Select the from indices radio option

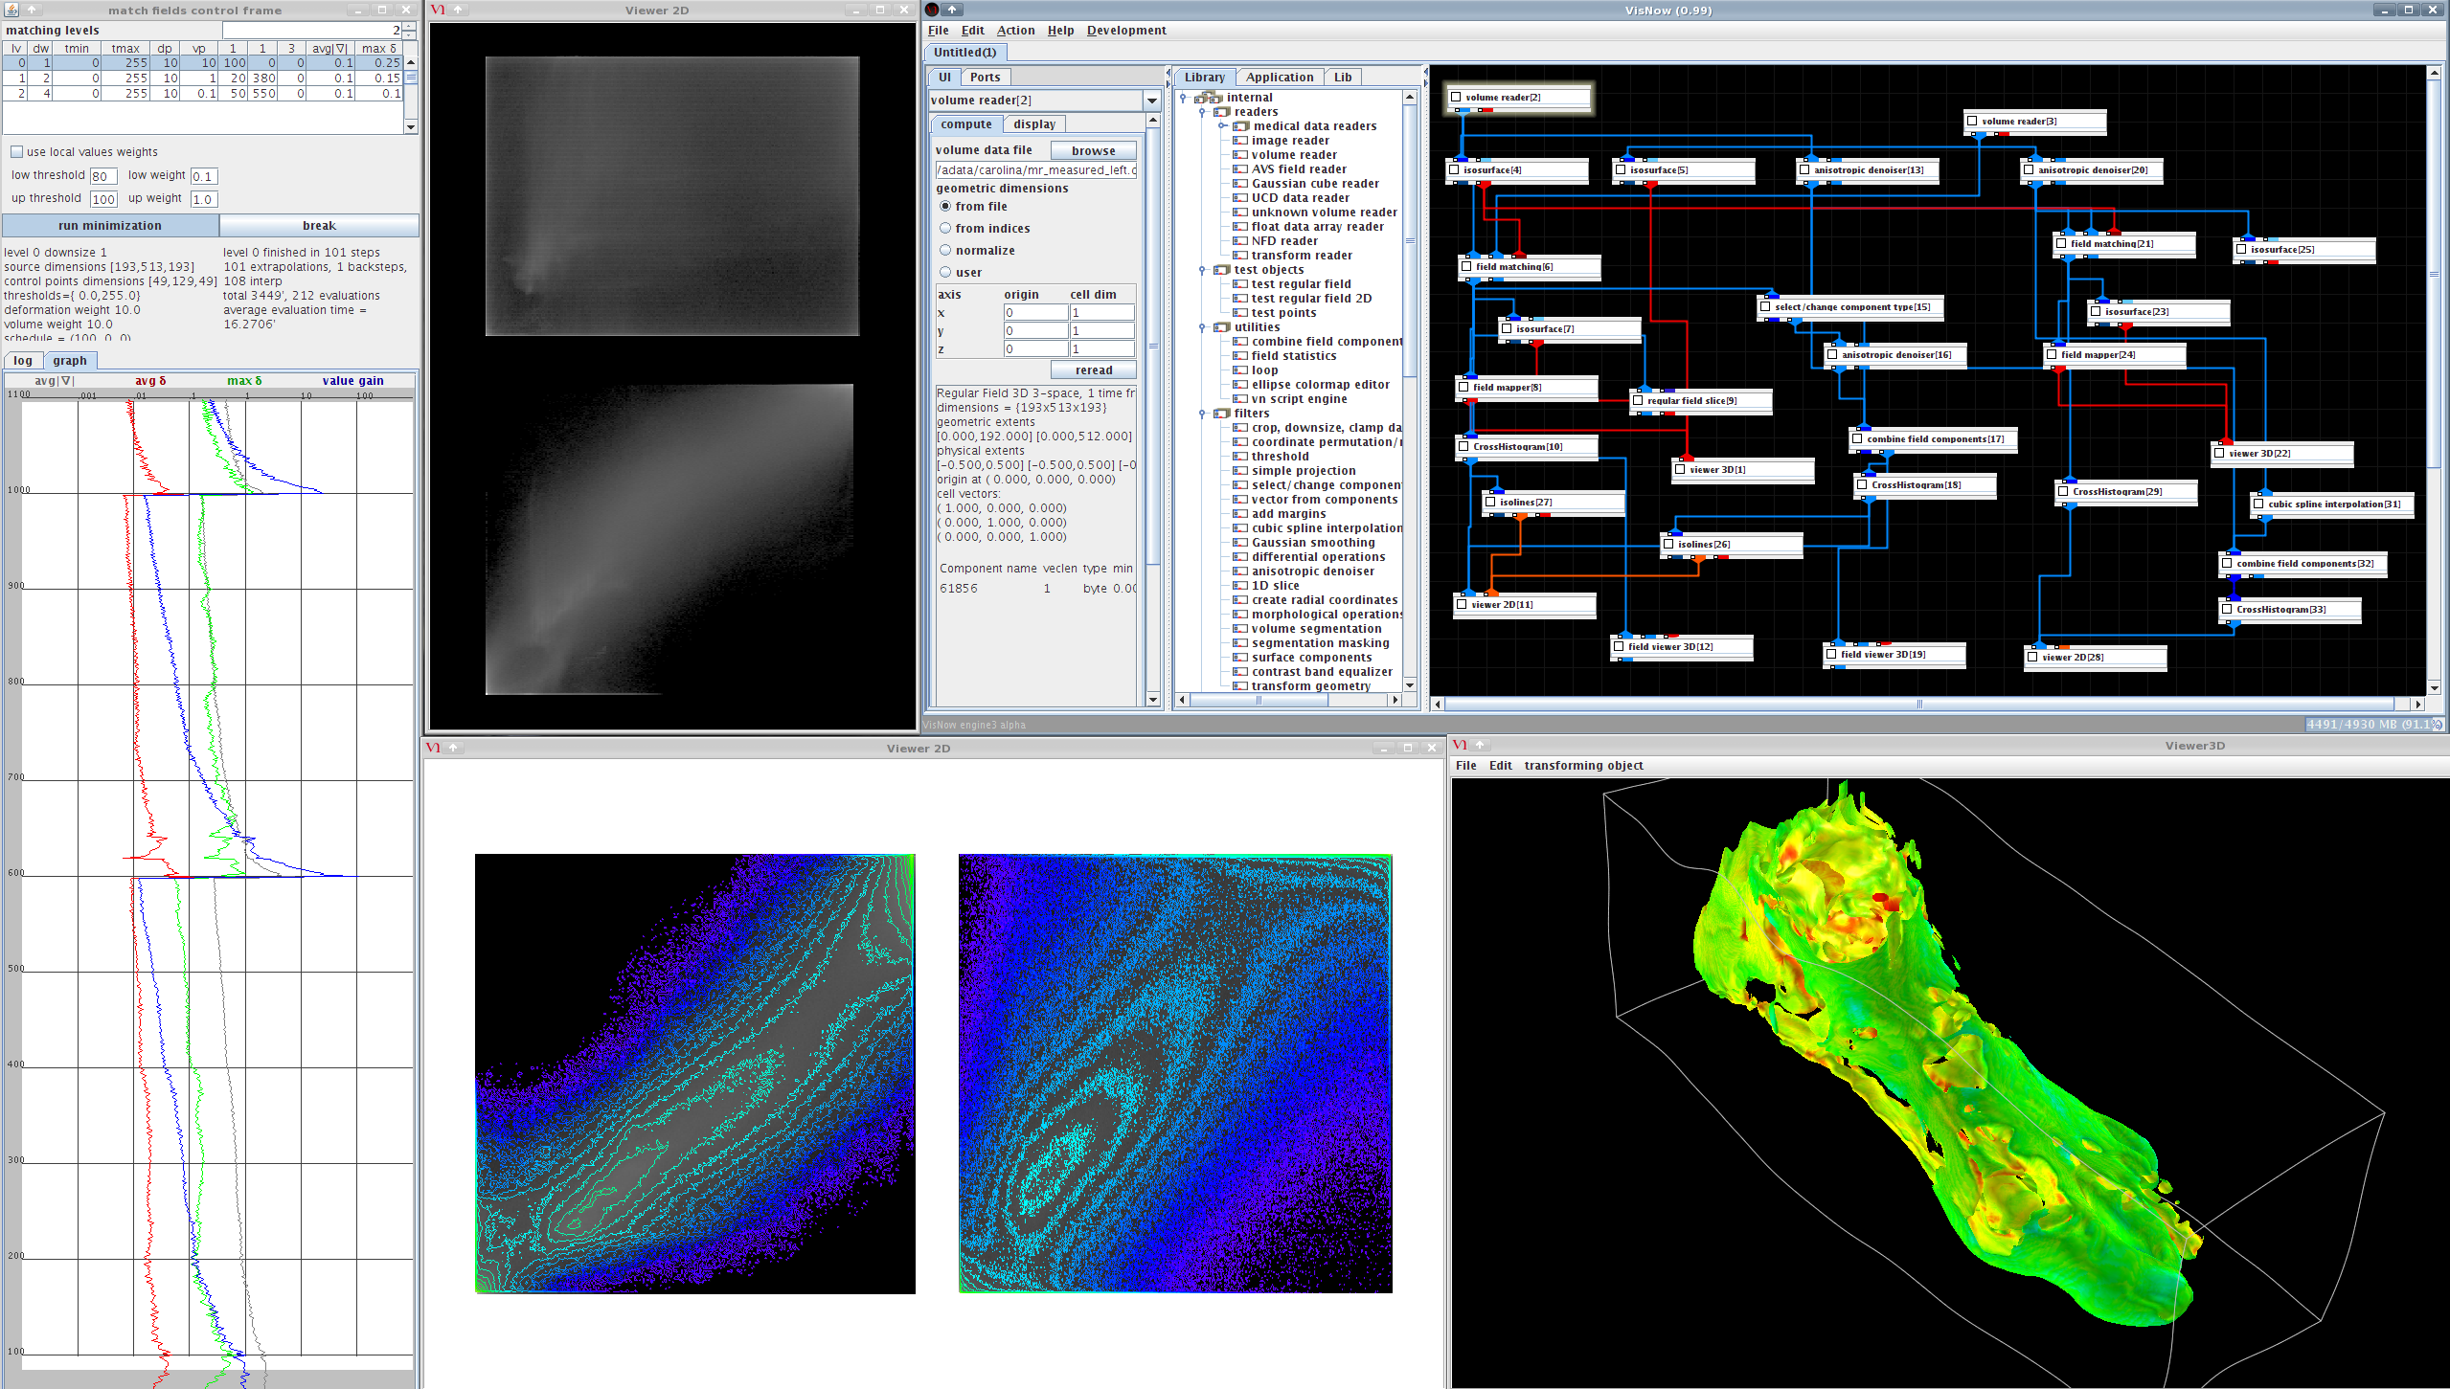[945, 229]
